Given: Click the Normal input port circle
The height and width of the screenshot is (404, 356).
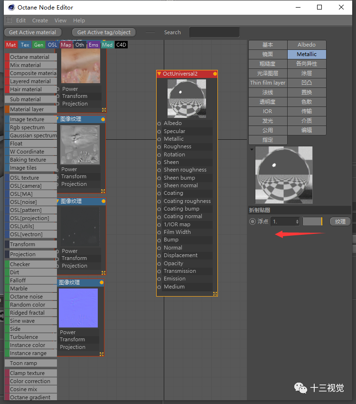Looking at the screenshot, I should click(x=159, y=248).
